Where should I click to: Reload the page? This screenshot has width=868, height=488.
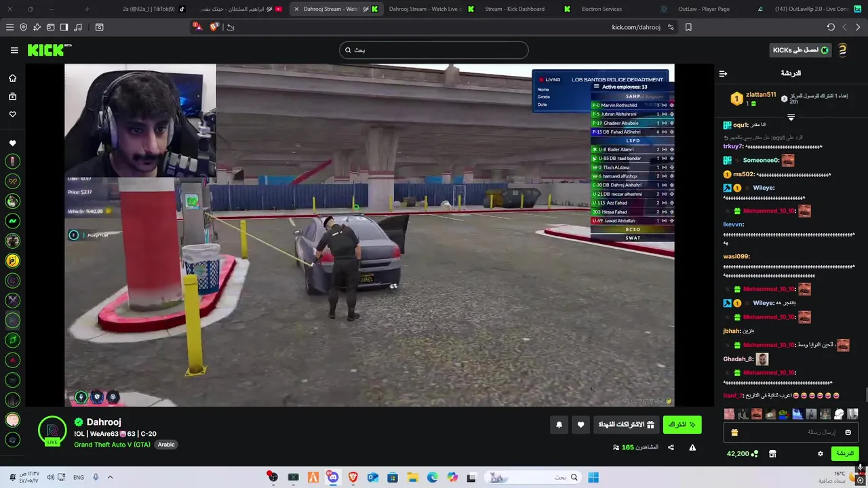pyautogui.click(x=831, y=27)
